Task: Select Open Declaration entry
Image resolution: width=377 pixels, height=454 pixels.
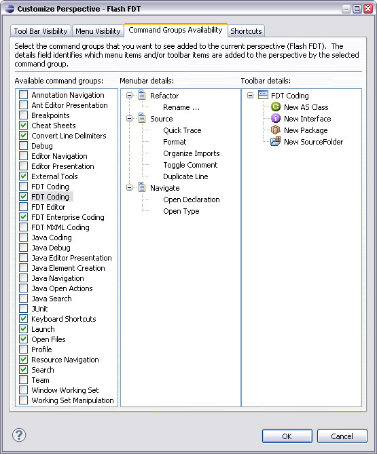Action: (192, 200)
